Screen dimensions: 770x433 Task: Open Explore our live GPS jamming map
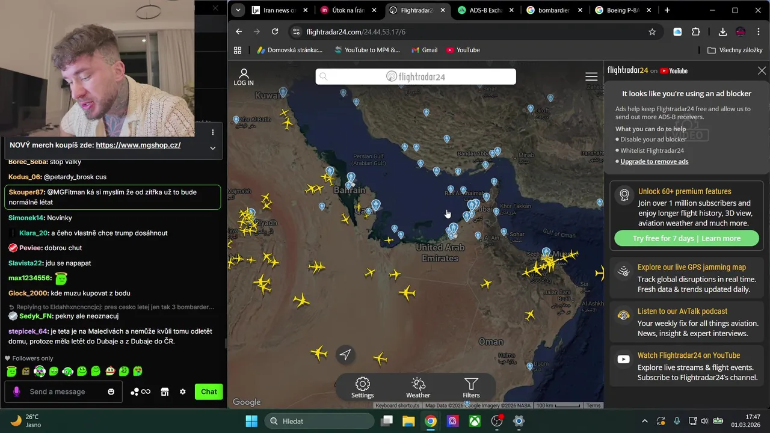(x=686, y=278)
